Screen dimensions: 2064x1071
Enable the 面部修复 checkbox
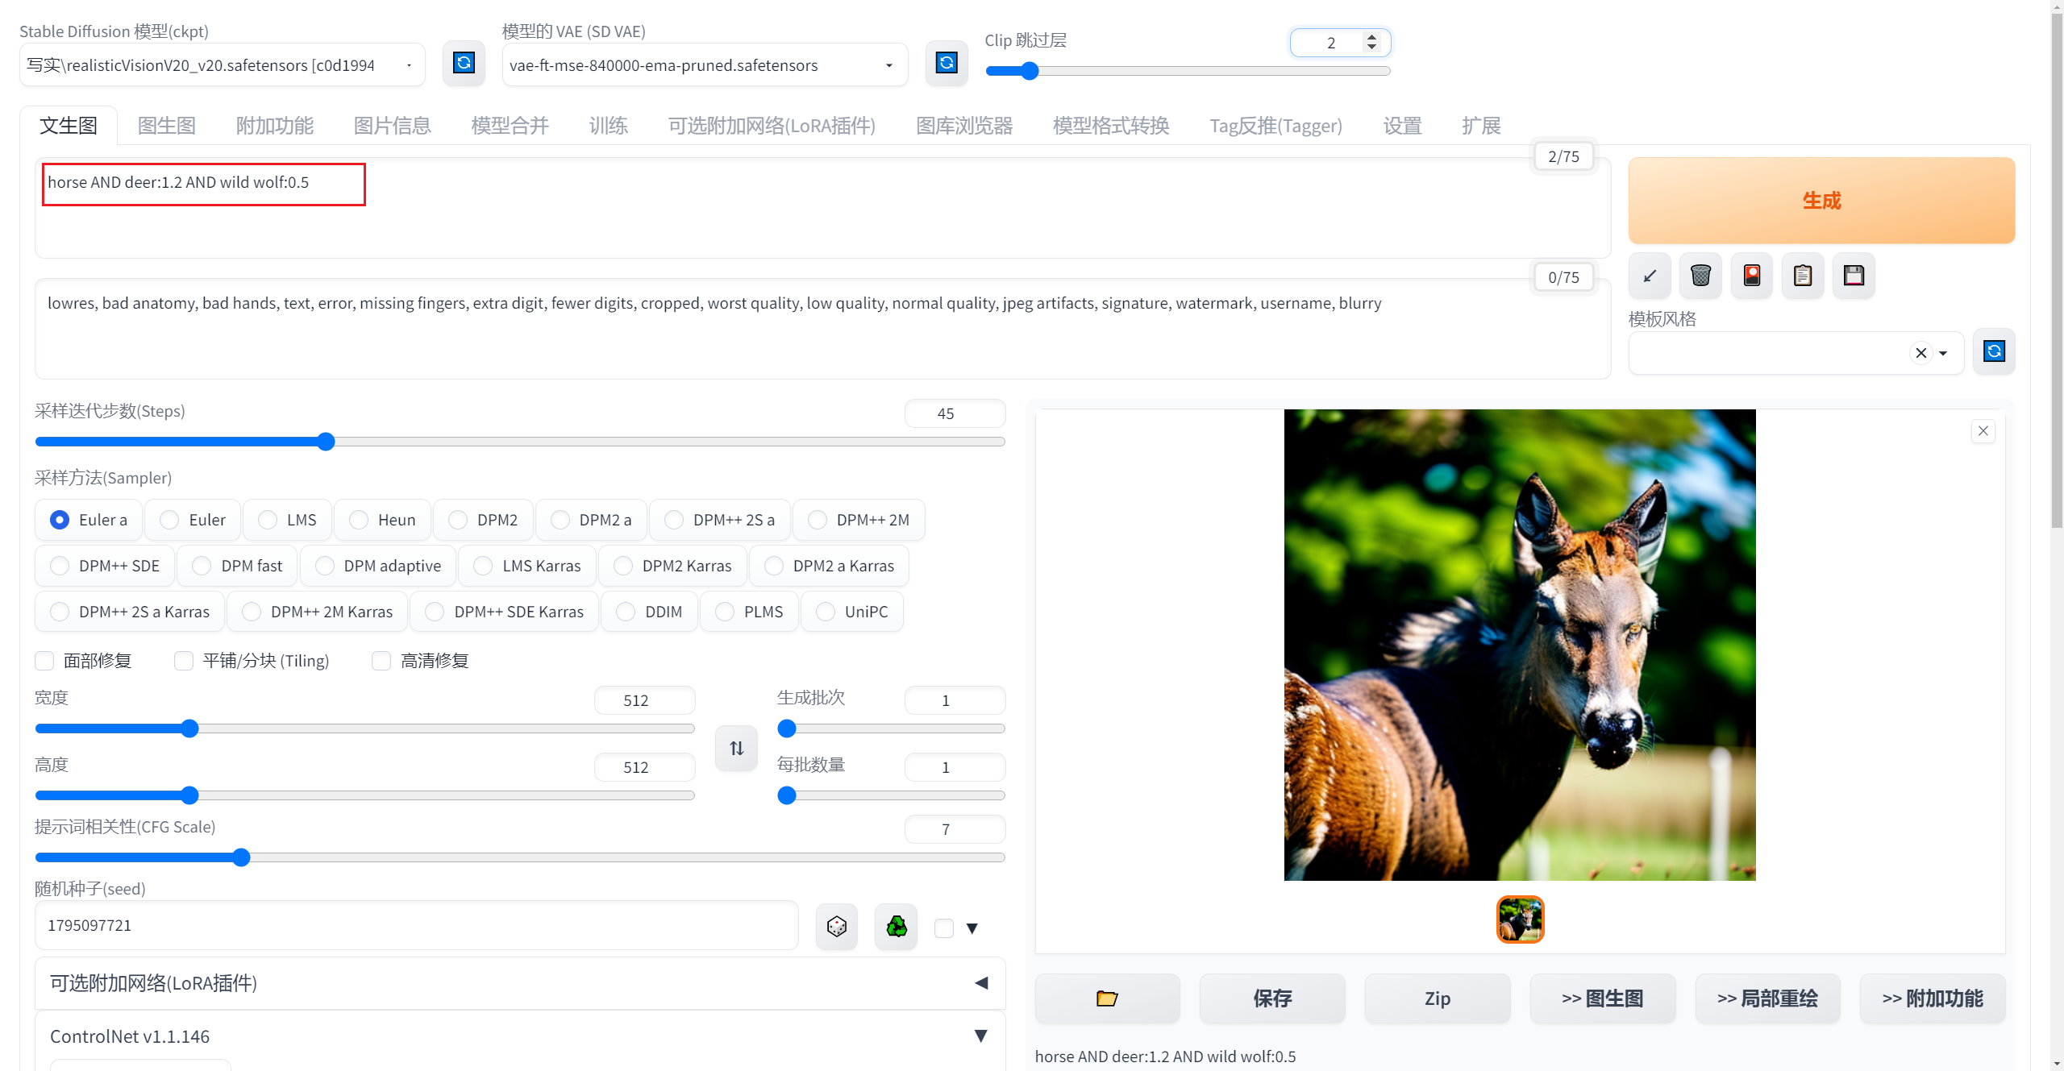click(45, 661)
